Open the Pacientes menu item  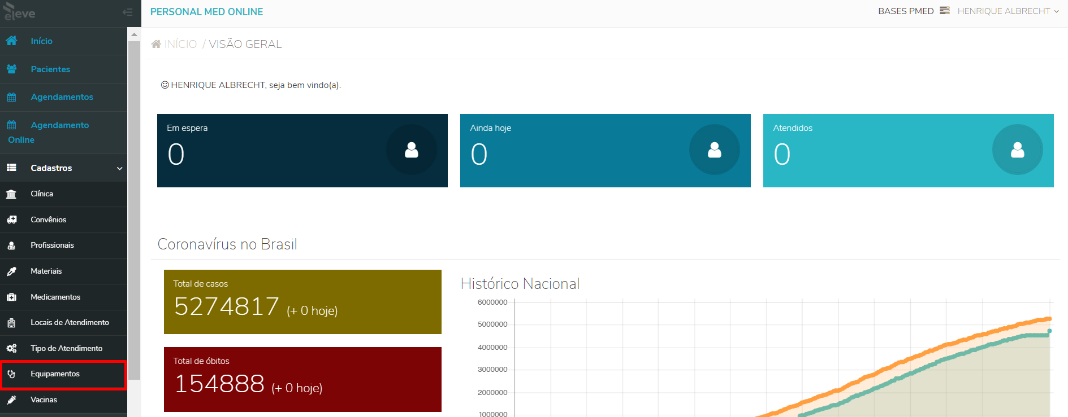tap(63, 69)
